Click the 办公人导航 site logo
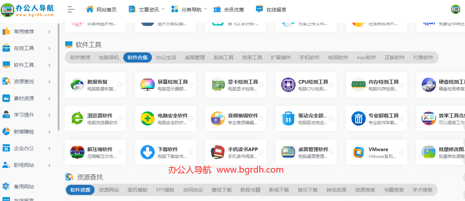465x201 pixels. coord(28,9)
